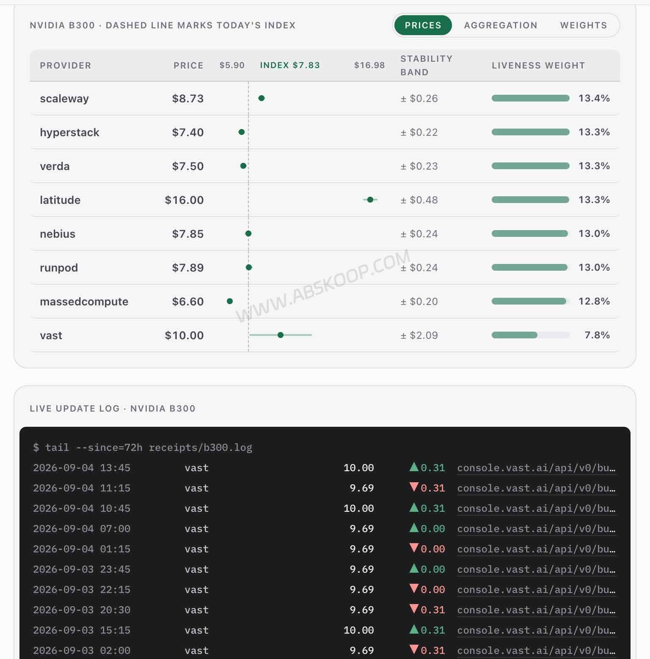The height and width of the screenshot is (659, 650).
Task: Open the WEIGHTS tab
Action: click(x=584, y=25)
